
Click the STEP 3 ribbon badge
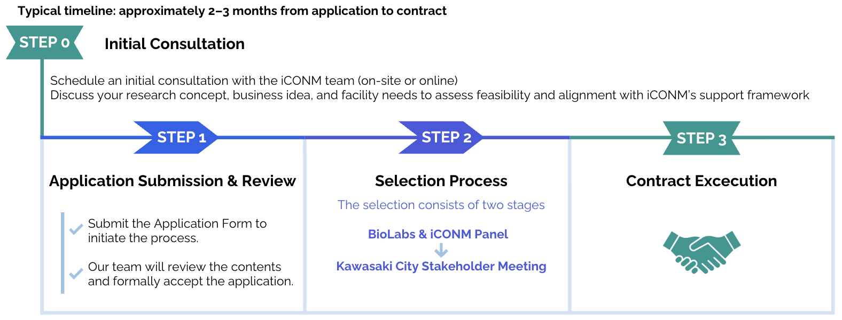point(701,139)
